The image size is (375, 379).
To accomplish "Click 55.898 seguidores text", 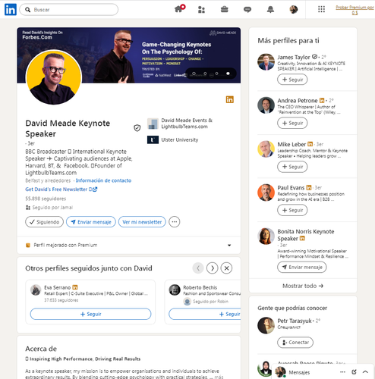I will (x=46, y=199).
